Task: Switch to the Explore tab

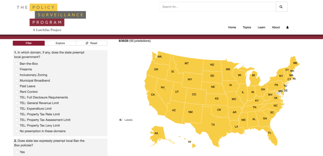Action: click(60, 43)
